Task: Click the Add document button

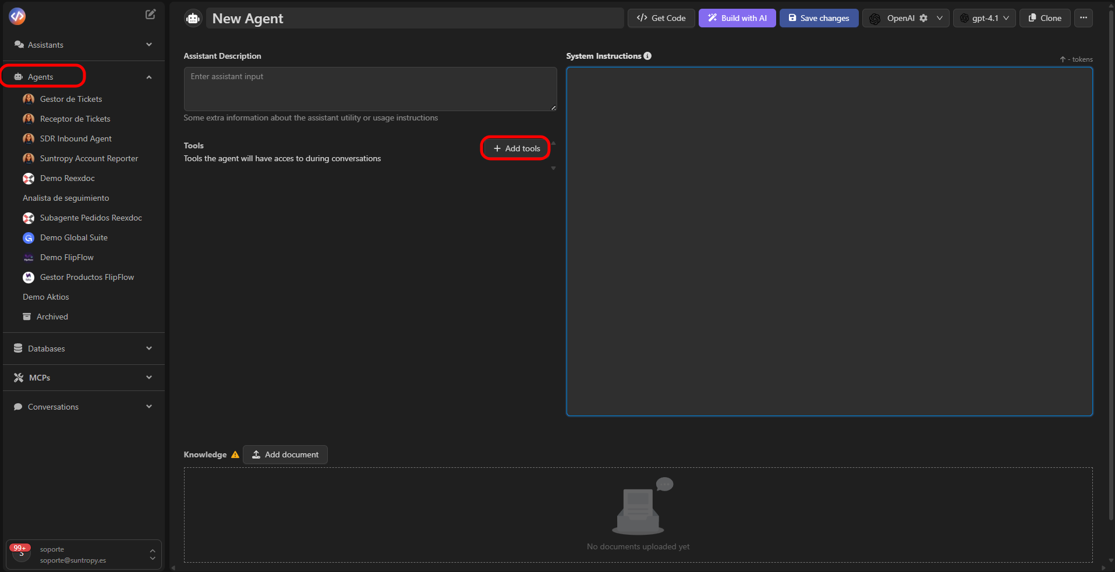Action: coord(285,454)
